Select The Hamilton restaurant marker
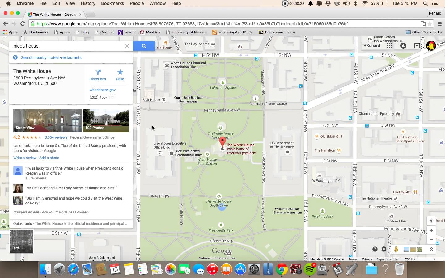This screenshot has height=278, width=445. pyautogui.click(x=339, y=150)
